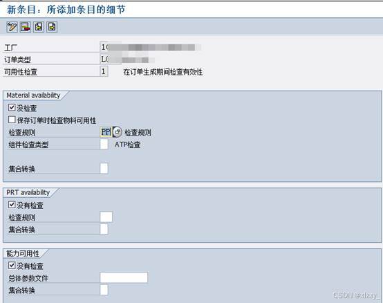The image size is (383, 303).
Task: Open the search help beside the PP field
Action: point(118,132)
